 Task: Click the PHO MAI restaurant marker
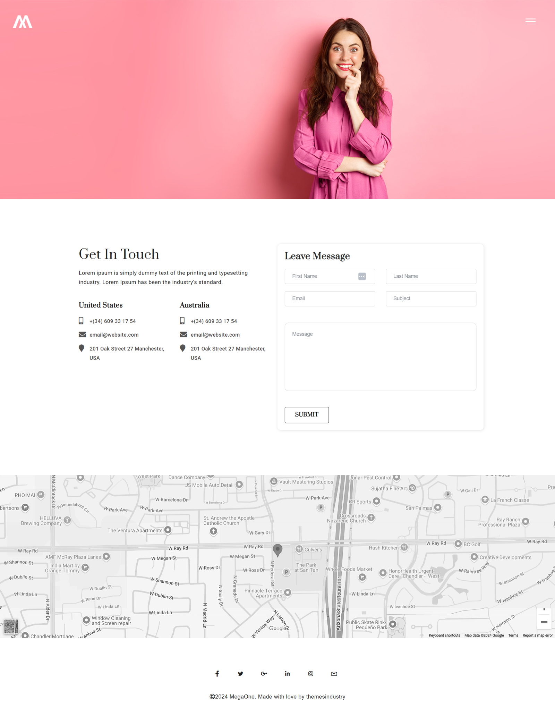click(41, 495)
